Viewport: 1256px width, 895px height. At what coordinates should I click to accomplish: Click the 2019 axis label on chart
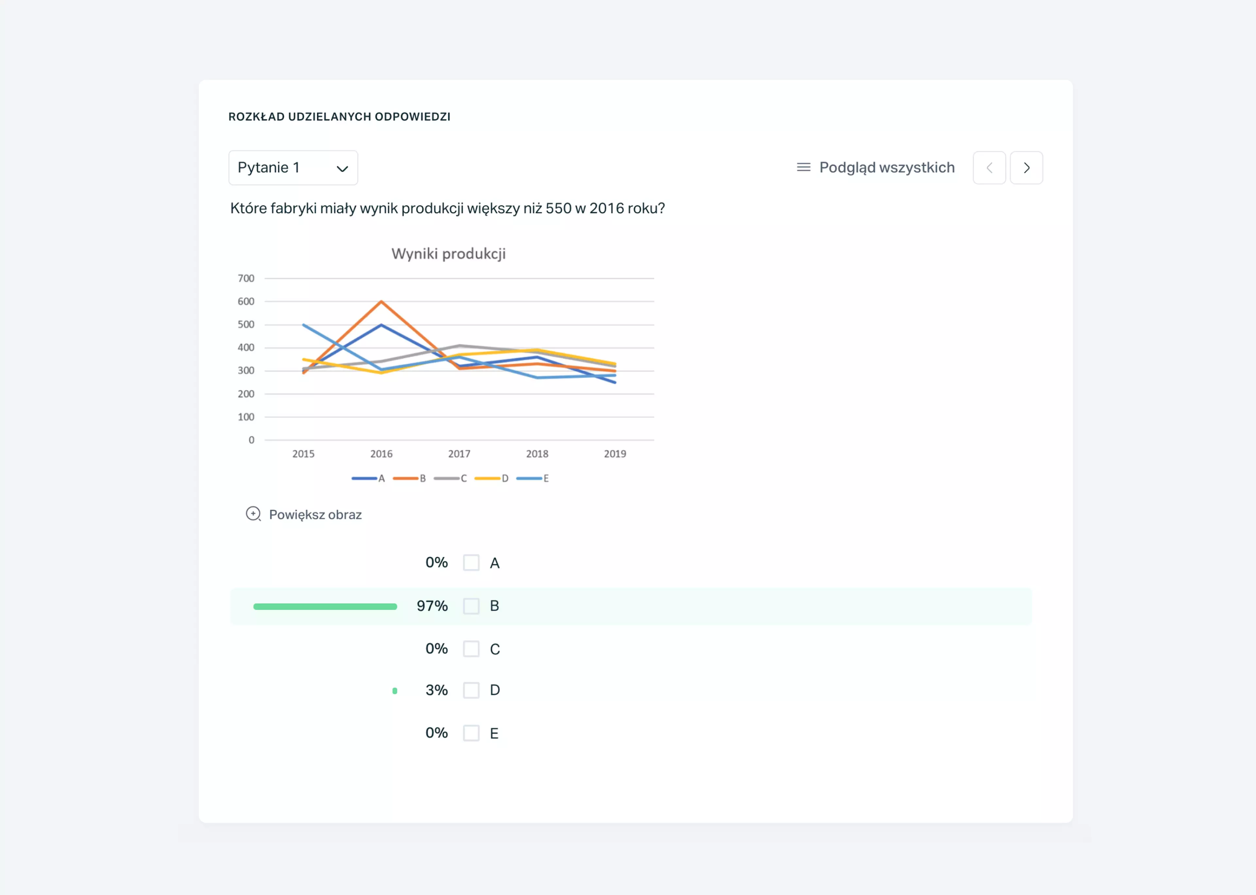point(615,454)
